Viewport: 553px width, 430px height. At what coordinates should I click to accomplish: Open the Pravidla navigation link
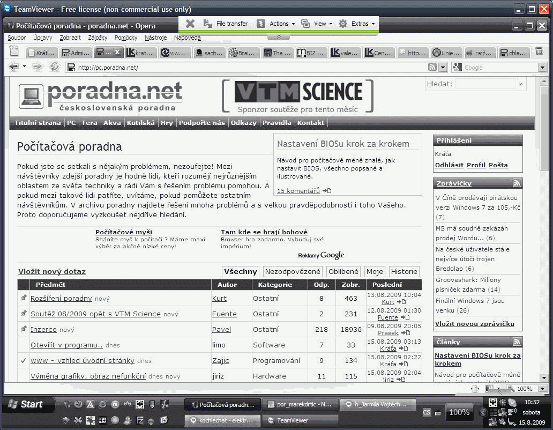[x=277, y=123]
